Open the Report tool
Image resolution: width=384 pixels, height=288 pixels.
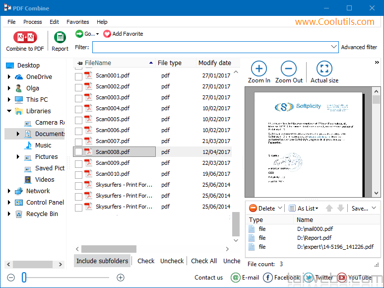(60, 38)
